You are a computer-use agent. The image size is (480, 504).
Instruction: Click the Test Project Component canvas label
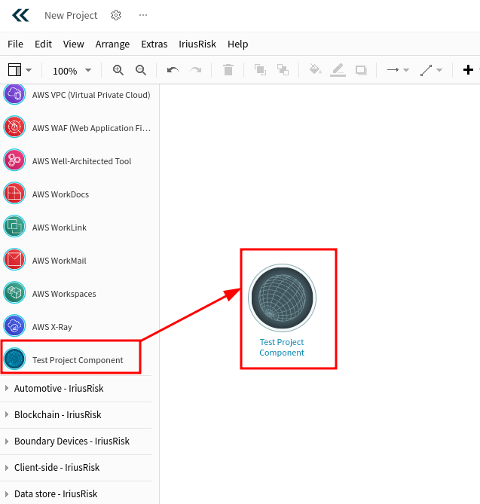pyautogui.click(x=282, y=347)
